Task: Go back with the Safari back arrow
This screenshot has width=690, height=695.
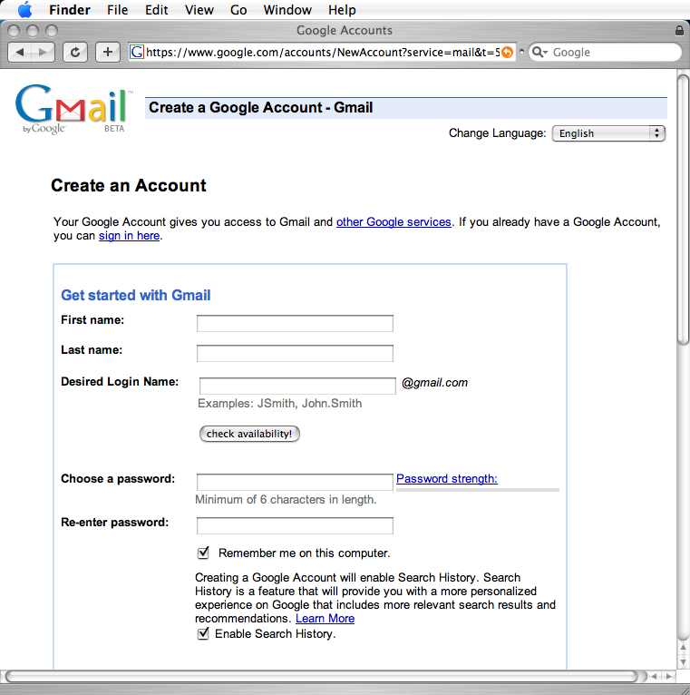Action: [20, 53]
